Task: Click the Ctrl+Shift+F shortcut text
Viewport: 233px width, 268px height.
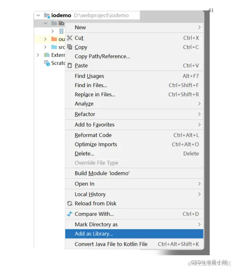Action: (x=183, y=85)
